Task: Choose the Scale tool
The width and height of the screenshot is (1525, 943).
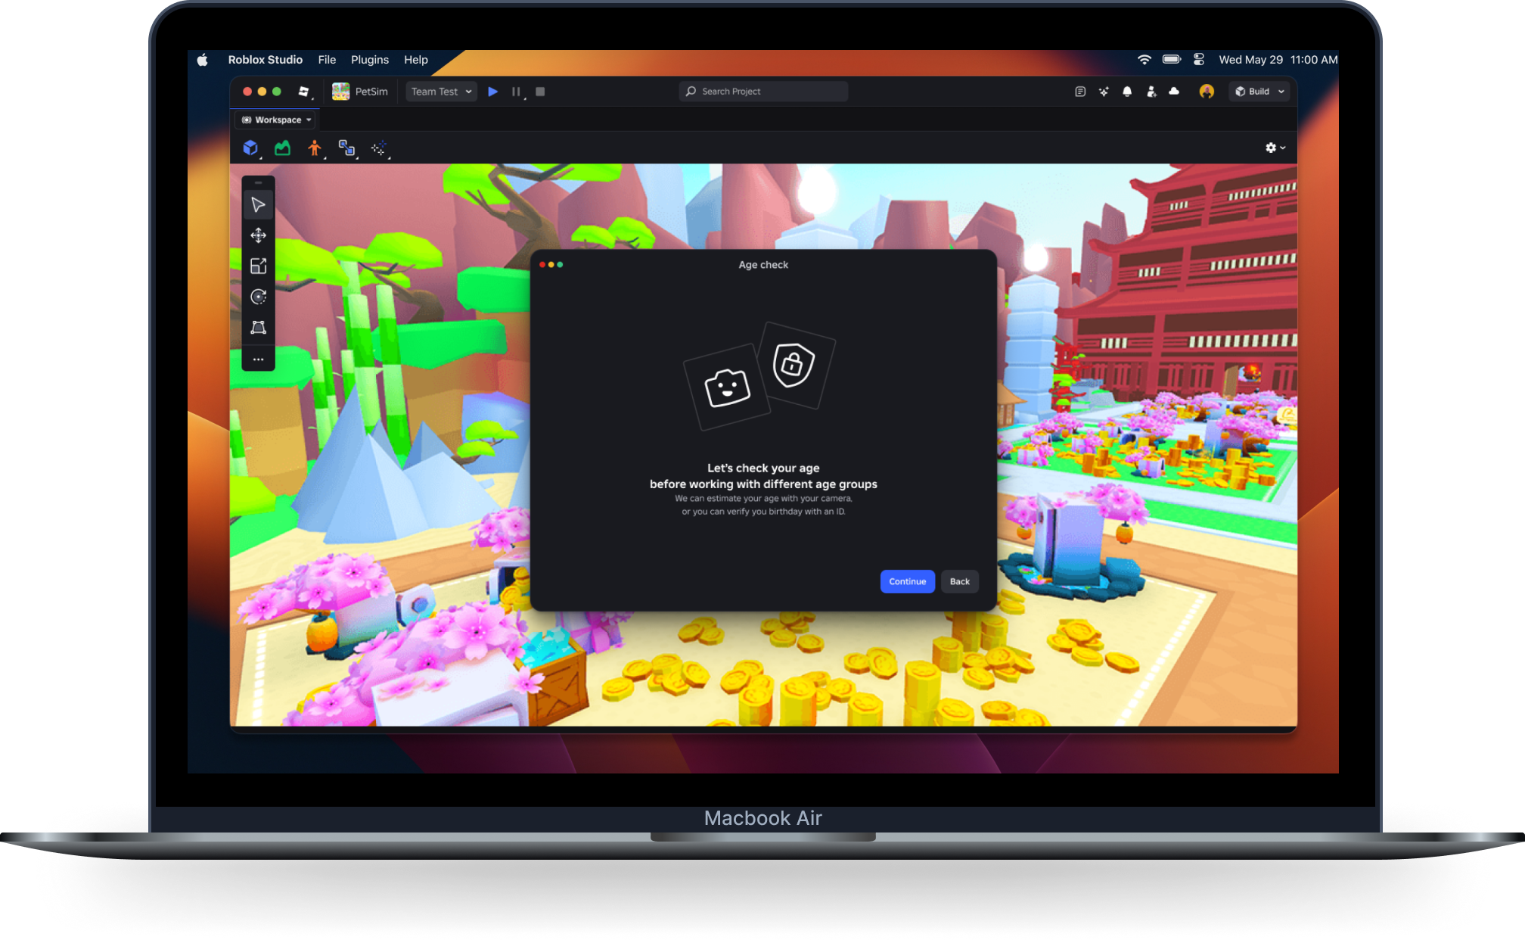Action: click(x=258, y=266)
